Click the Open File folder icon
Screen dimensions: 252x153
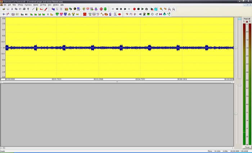(4, 9)
